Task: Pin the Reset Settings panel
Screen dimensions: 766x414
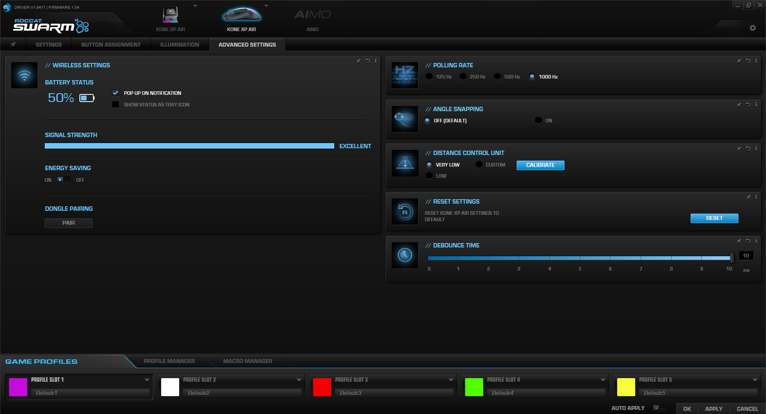Action: click(x=748, y=197)
